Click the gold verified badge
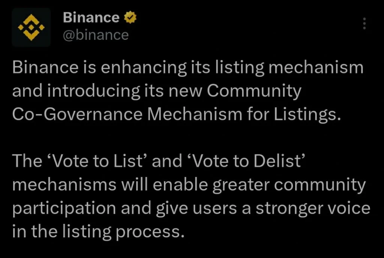 [x=130, y=18]
